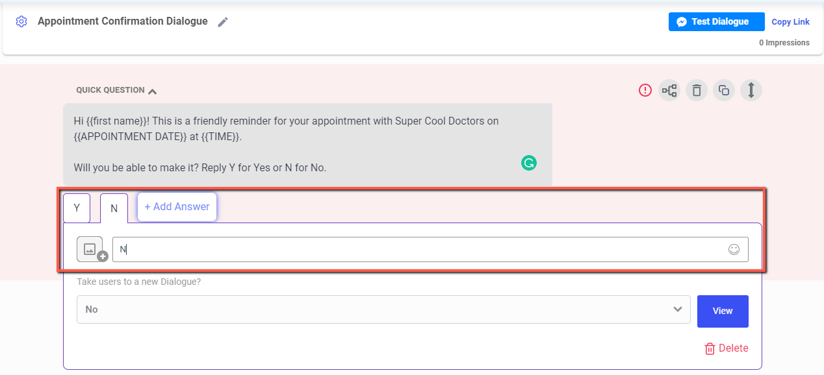The image size is (824, 375).
Task: Select the N answer tab
Action: [x=114, y=208]
